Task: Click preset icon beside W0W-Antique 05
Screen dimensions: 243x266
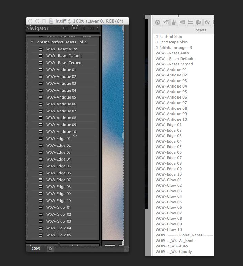Action: 40,97
